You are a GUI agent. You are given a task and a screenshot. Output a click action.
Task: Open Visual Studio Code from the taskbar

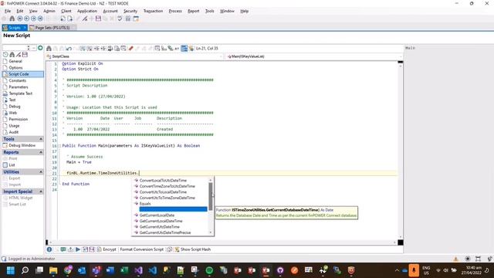click(x=153, y=270)
